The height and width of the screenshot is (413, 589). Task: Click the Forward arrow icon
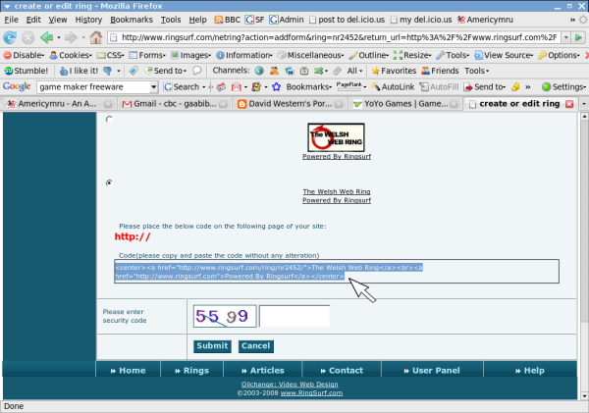[x=71, y=37]
